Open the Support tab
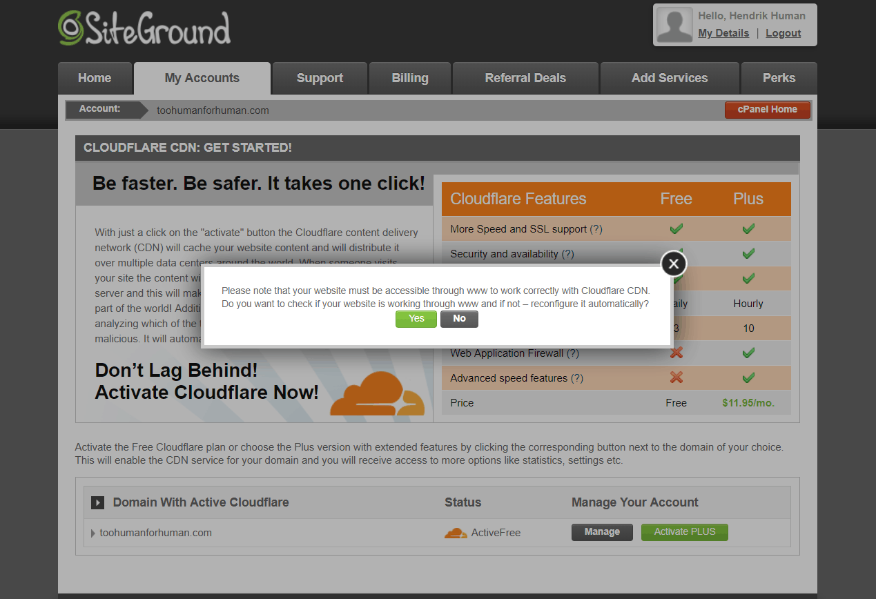The image size is (876, 599). [x=320, y=78]
